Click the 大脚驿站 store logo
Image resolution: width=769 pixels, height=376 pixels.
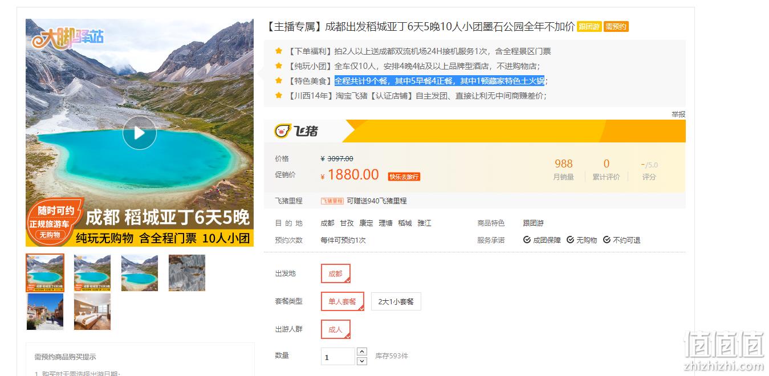(x=67, y=37)
